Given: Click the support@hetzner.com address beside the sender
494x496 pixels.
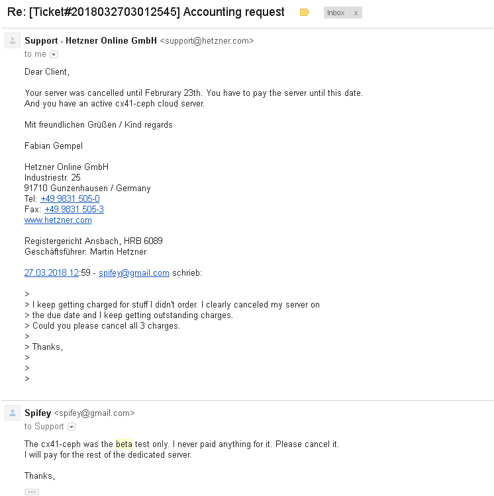Looking at the screenshot, I should pos(207,41).
